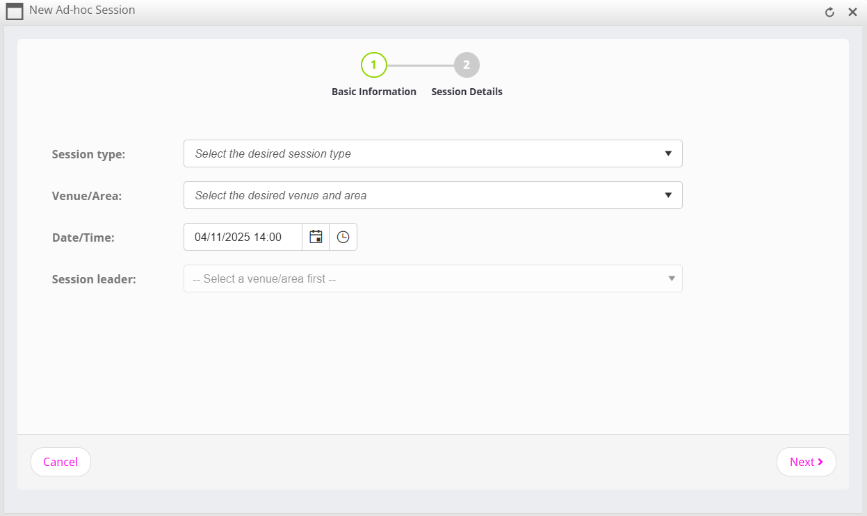Image resolution: width=867 pixels, height=516 pixels.
Task: Select the step 1 circle indicator
Action: [x=373, y=65]
